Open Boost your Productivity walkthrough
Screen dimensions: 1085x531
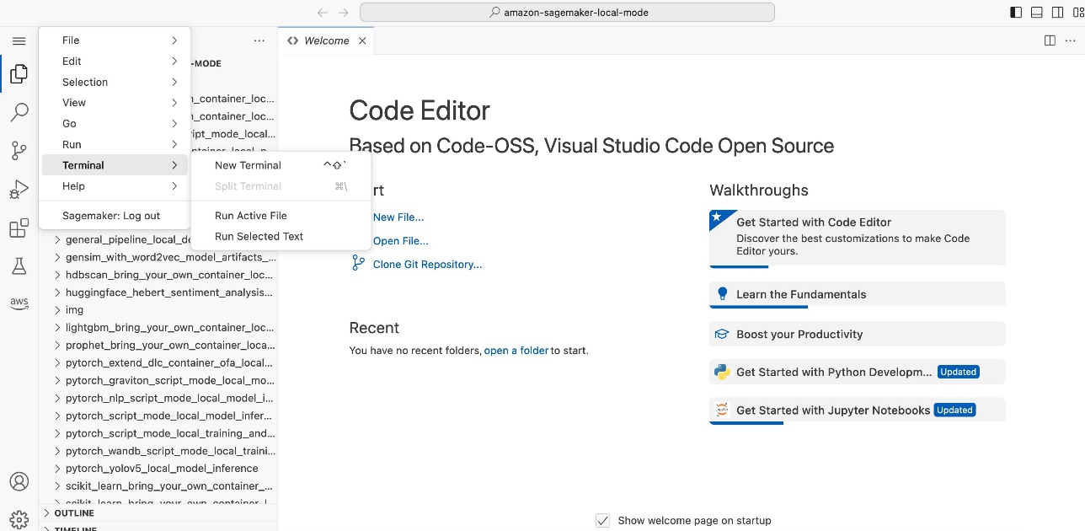tap(858, 334)
